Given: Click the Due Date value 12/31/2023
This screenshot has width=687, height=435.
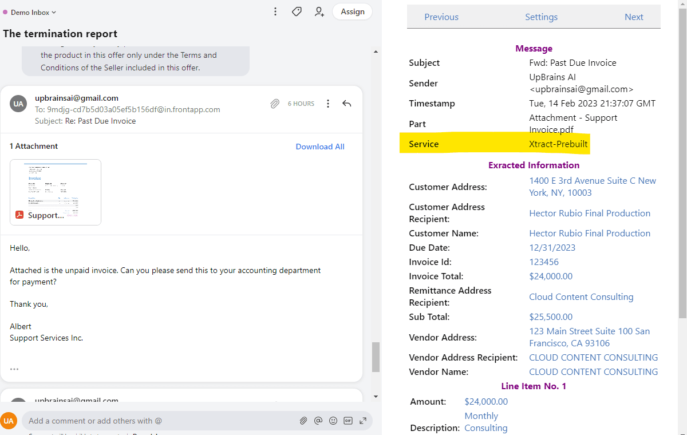Looking at the screenshot, I should click(x=552, y=248).
